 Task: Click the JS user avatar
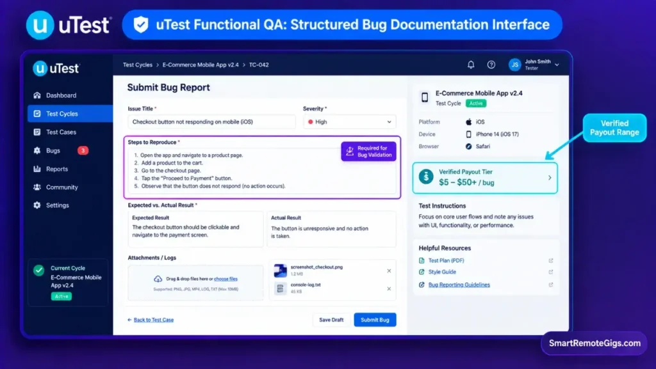coord(514,65)
